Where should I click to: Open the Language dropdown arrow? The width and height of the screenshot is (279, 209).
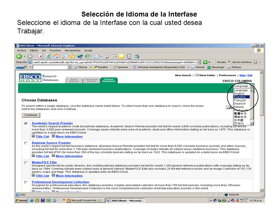coord(251,86)
